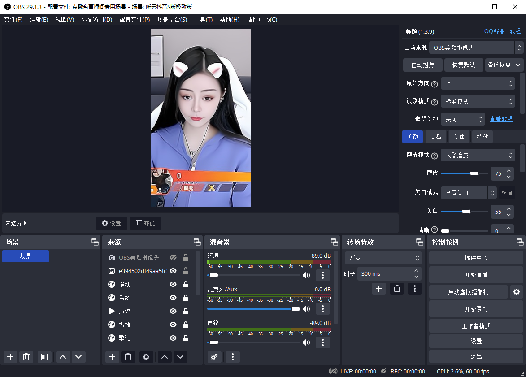Image resolution: width=526 pixels, height=377 pixels.
Task: Unlock the 声纹 source
Action: [x=186, y=311]
